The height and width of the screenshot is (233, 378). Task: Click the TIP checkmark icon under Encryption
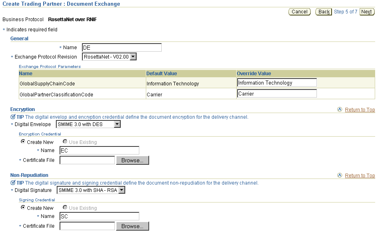click(13, 117)
